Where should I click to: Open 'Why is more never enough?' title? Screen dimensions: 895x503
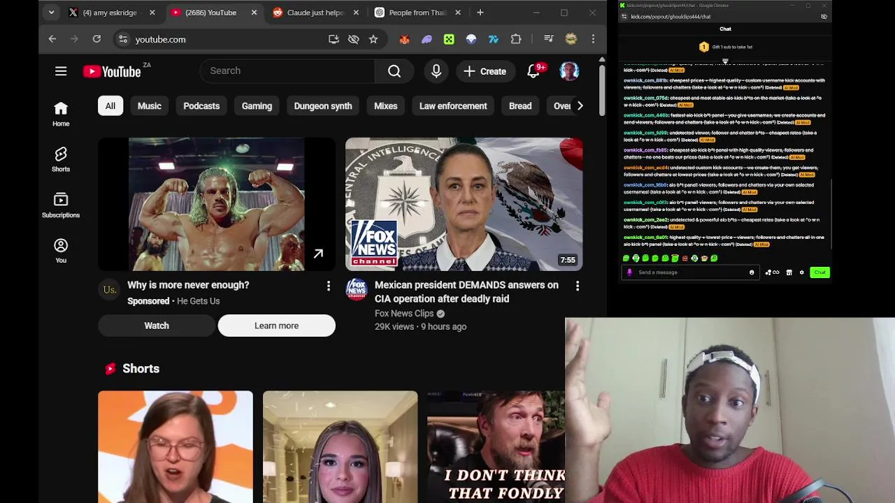tap(188, 285)
